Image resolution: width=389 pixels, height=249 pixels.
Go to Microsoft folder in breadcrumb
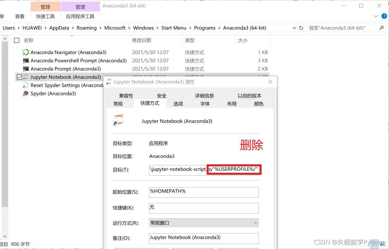(115, 28)
